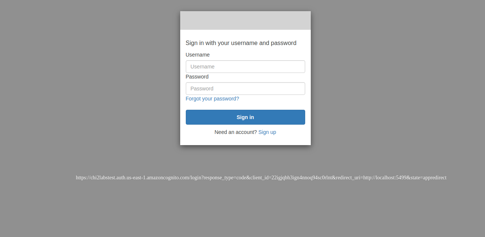The image size is (485, 237).
Task: Open the Forgot your password link
Action: click(212, 99)
